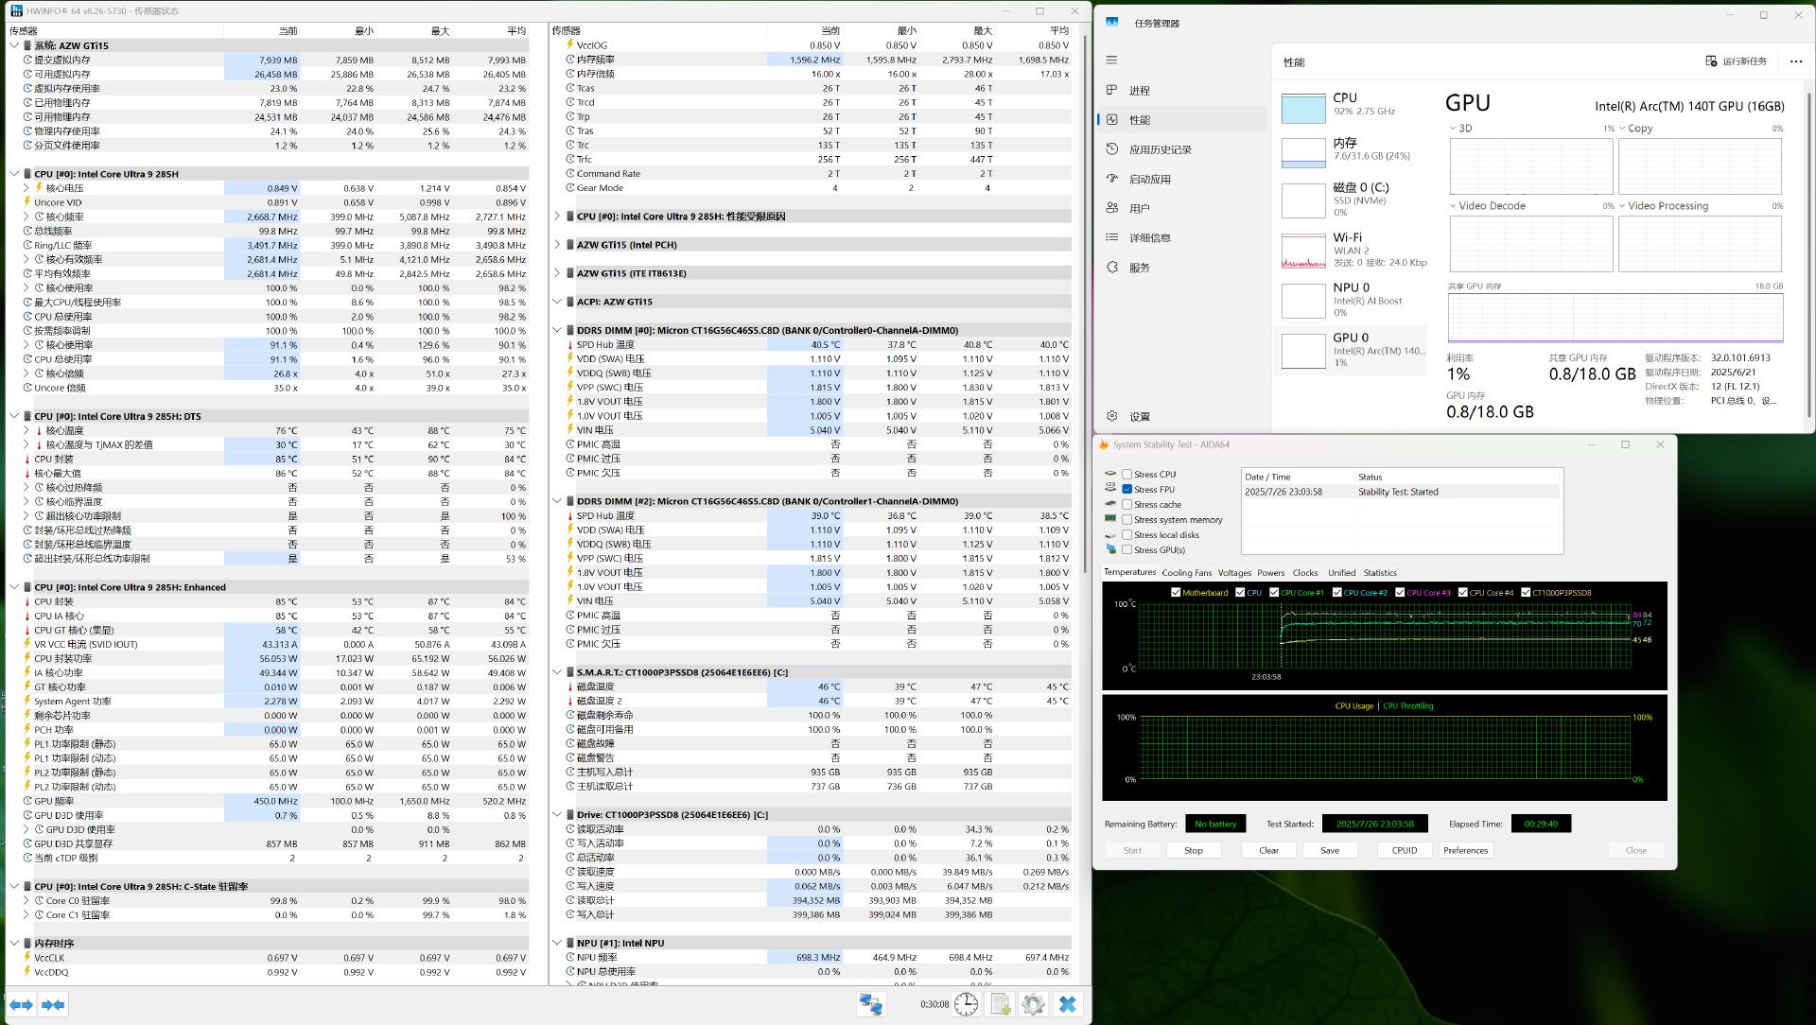This screenshot has width=1816, height=1025.
Task: Switch to the Cooling Fans tab
Action: pos(1186,573)
